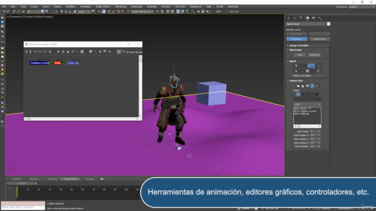Expand the Modes and Display section
This screenshot has height=211, width=376.
coord(302,76)
